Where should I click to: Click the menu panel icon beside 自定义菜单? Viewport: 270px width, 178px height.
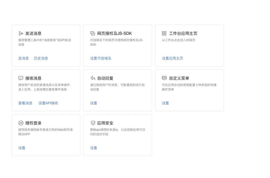(x=164, y=78)
